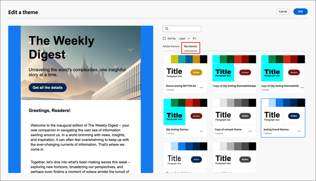This screenshot has width=316, height=181.
Task: Open the Label sort dropdown
Action: (x=184, y=38)
